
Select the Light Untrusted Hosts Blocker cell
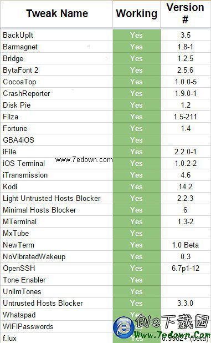click(x=56, y=198)
